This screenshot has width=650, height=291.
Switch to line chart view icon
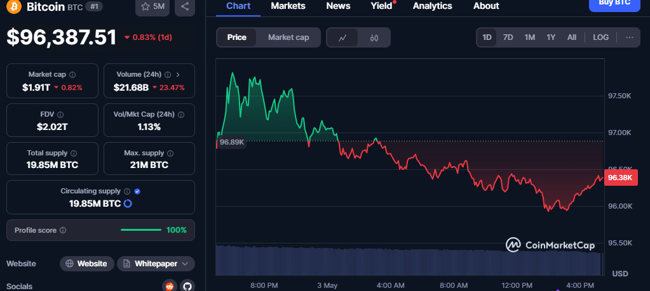[x=342, y=37]
